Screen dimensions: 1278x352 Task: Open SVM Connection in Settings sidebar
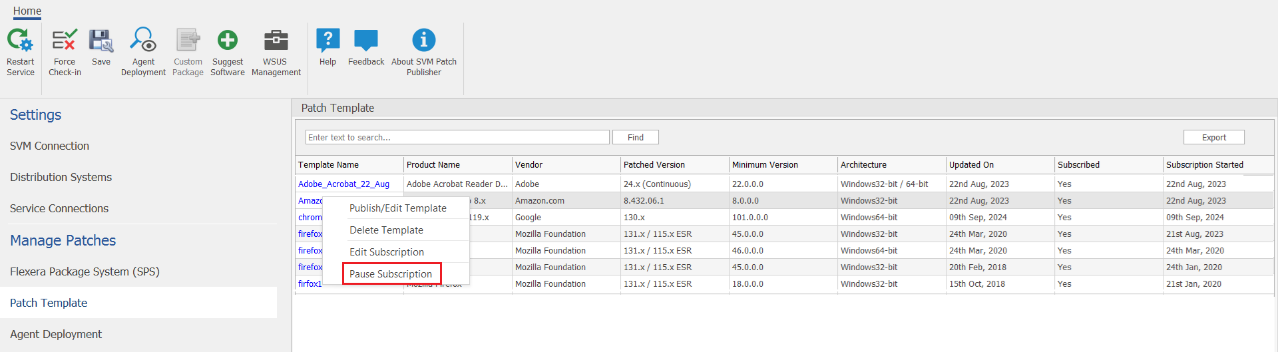(49, 146)
